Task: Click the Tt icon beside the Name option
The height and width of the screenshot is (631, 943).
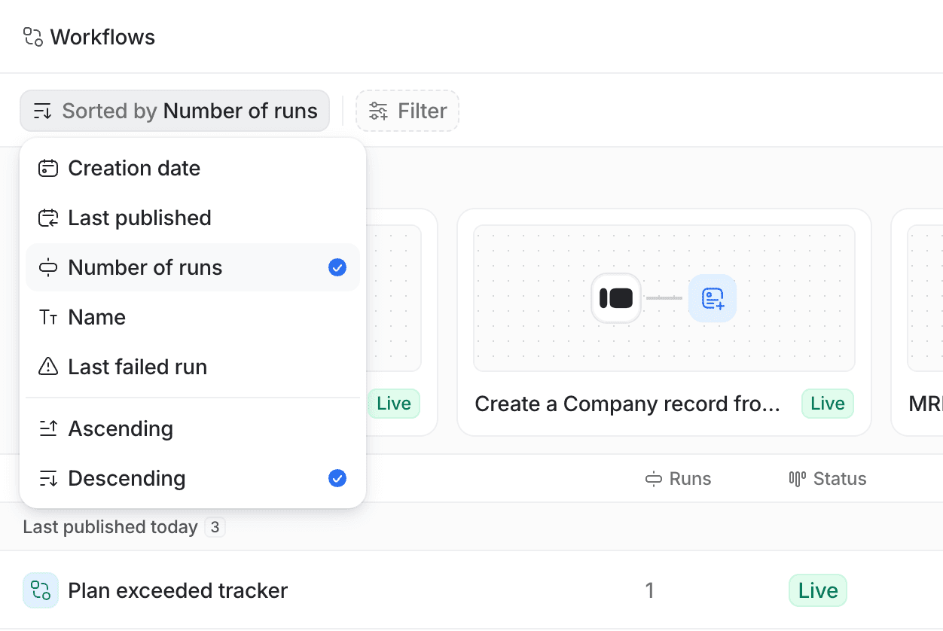Action: [x=47, y=317]
